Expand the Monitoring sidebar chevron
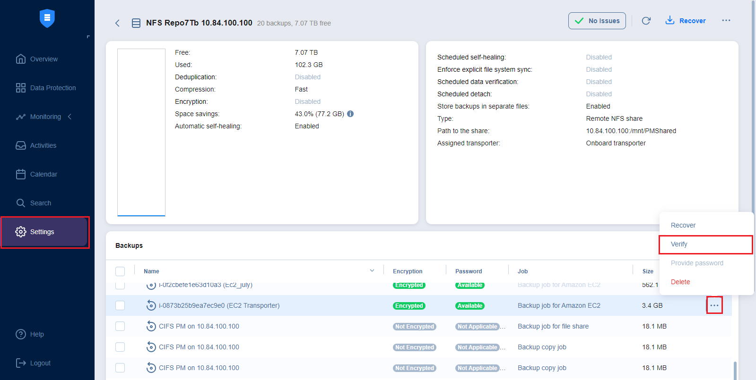This screenshot has height=380, width=756. (70, 117)
